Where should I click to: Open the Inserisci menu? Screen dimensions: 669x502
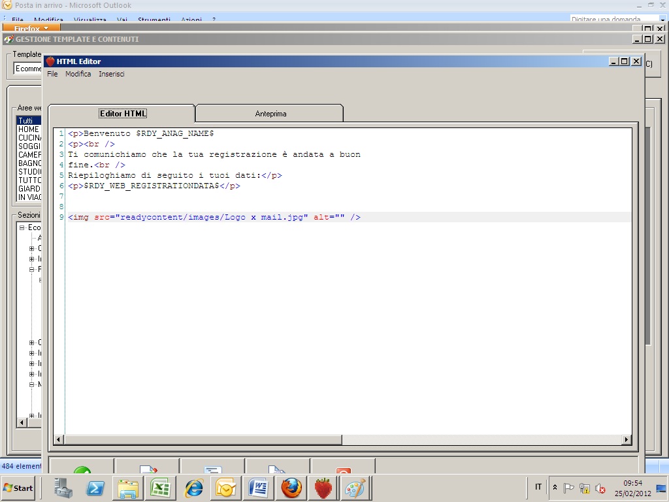point(112,74)
